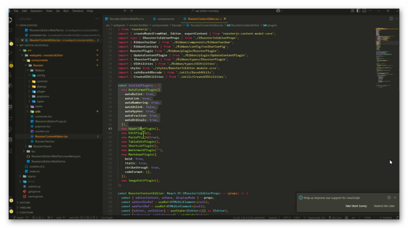Open errors and warnings status item
This screenshot has height=228, width=408.
[38, 218]
